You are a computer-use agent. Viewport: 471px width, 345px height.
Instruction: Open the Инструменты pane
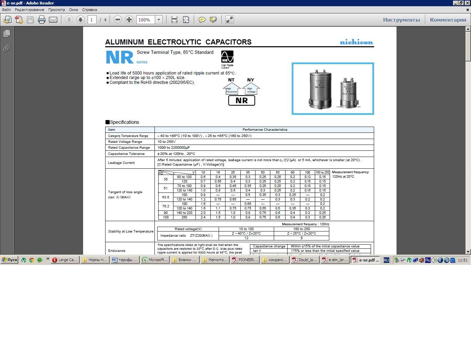click(401, 20)
